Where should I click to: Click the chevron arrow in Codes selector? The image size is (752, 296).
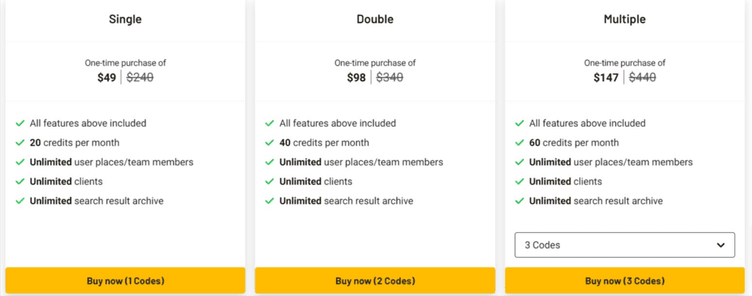click(x=720, y=245)
